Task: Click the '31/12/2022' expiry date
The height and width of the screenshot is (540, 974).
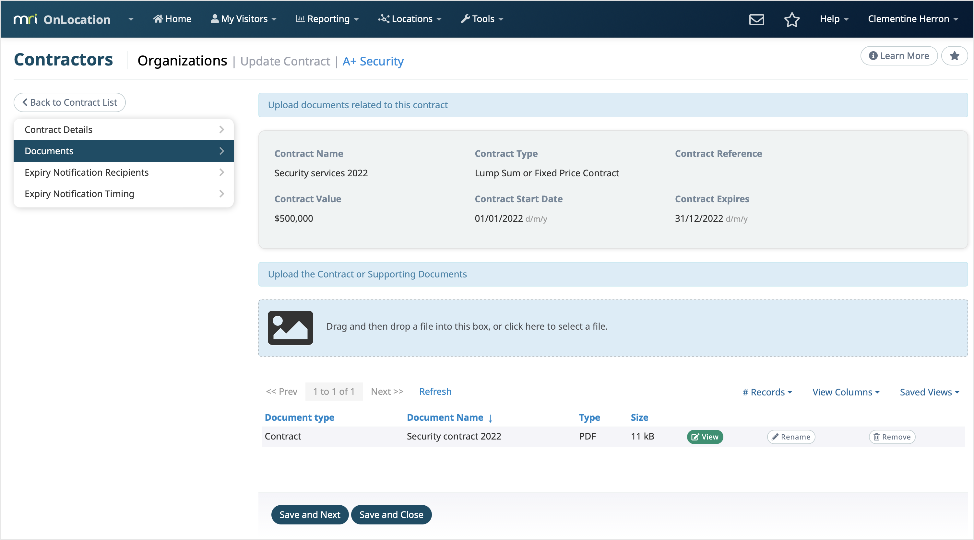Action: click(x=699, y=218)
